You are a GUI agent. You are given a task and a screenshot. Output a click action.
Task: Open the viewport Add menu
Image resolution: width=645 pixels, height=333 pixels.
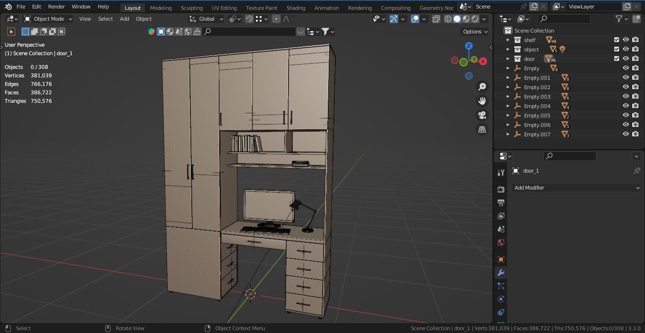[124, 19]
